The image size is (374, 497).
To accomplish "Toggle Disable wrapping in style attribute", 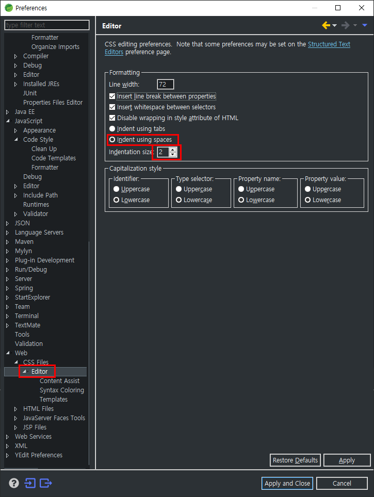I will point(112,118).
